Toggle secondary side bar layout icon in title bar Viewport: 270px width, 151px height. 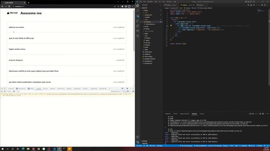point(251,2)
